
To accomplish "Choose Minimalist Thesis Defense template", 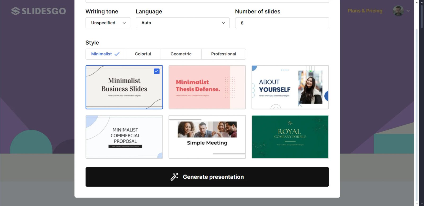I will point(207,87).
